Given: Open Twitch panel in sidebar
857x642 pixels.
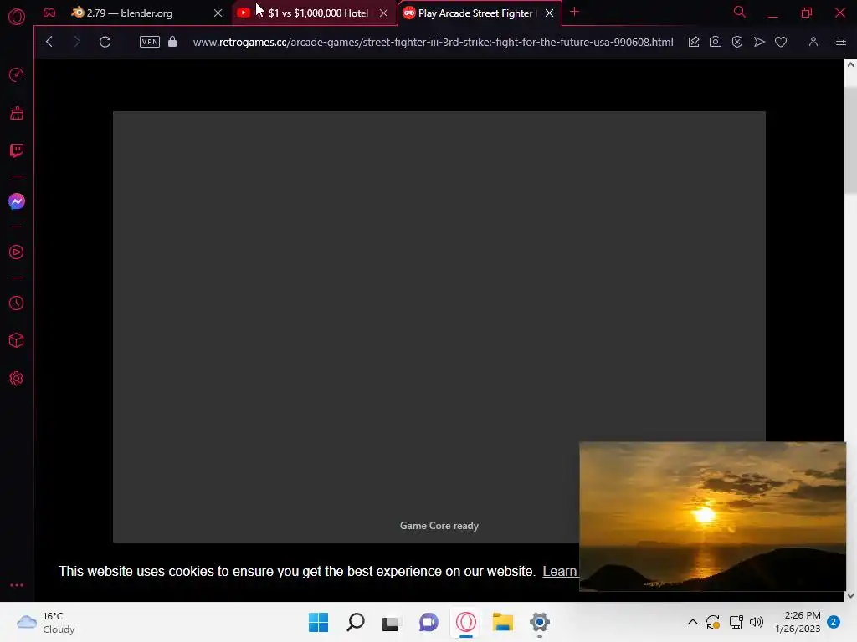Looking at the screenshot, I should 17,150.
